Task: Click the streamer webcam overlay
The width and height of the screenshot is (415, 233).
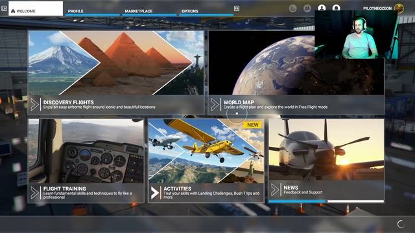Action: (356, 34)
